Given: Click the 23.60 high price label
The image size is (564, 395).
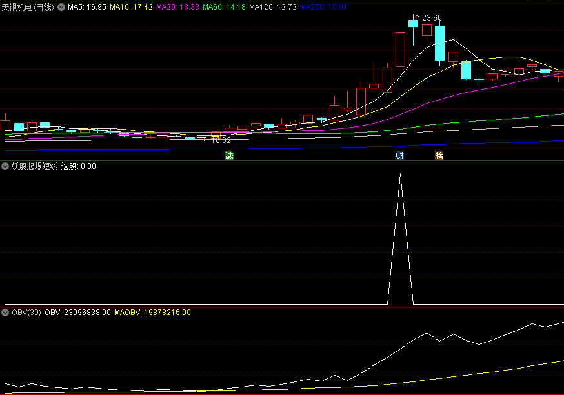Looking at the screenshot, I should pos(432,18).
